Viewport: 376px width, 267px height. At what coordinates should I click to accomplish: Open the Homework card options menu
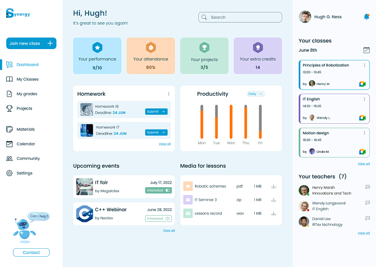(x=169, y=94)
